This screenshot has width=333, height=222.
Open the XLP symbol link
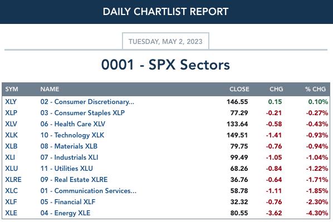click(x=11, y=113)
